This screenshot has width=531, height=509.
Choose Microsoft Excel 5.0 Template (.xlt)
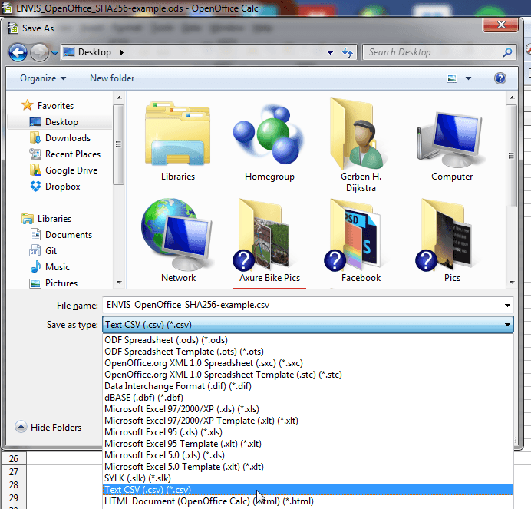pos(308,467)
